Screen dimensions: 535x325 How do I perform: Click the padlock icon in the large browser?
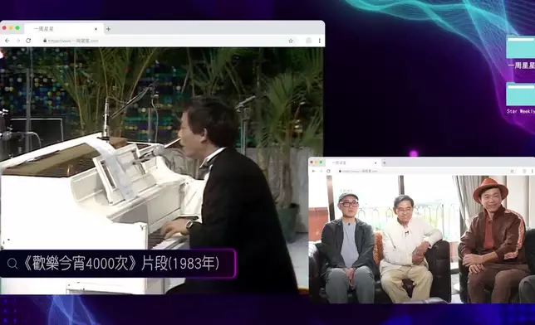[45, 41]
